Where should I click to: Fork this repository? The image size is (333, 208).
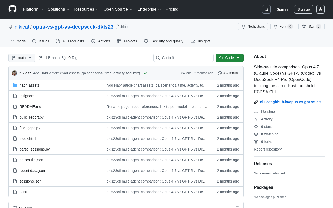tap(283, 27)
